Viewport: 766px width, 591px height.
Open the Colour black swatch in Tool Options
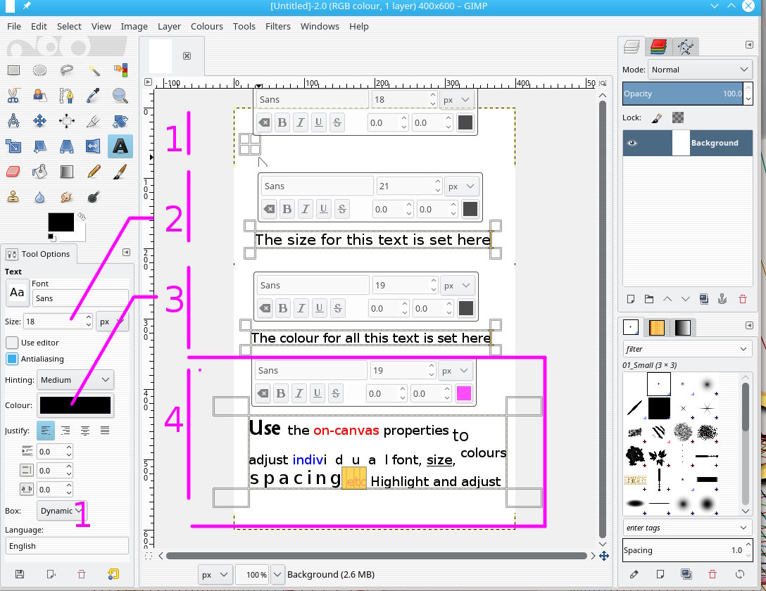point(75,405)
